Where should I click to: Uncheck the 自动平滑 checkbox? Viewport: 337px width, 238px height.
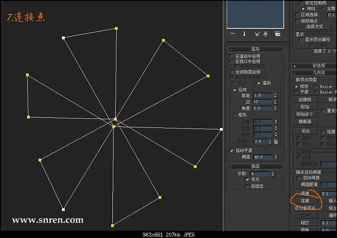click(x=231, y=150)
